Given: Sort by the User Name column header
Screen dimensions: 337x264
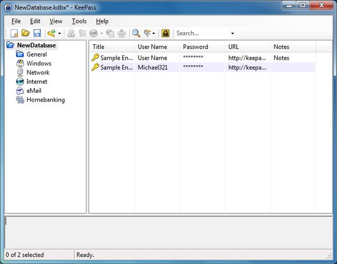Looking at the screenshot, I should click(157, 47).
